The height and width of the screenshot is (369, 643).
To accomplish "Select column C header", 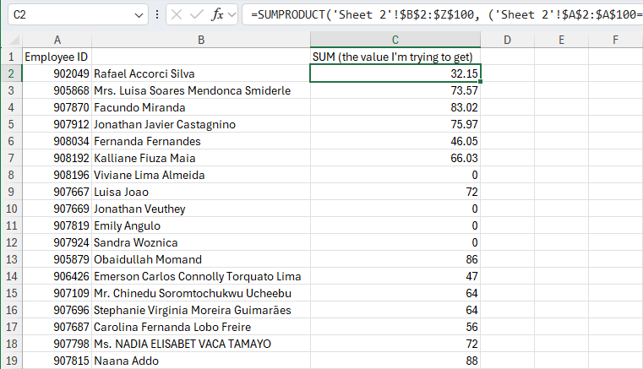I will (395, 40).
